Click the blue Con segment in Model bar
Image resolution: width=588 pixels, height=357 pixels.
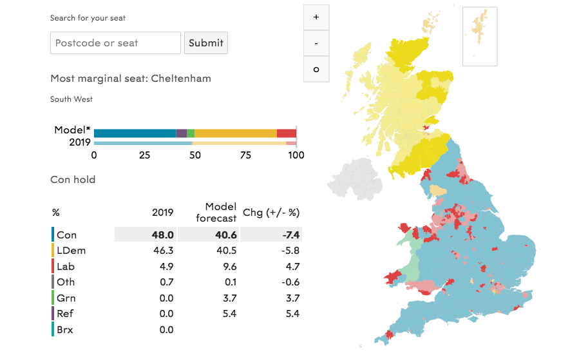tap(135, 133)
